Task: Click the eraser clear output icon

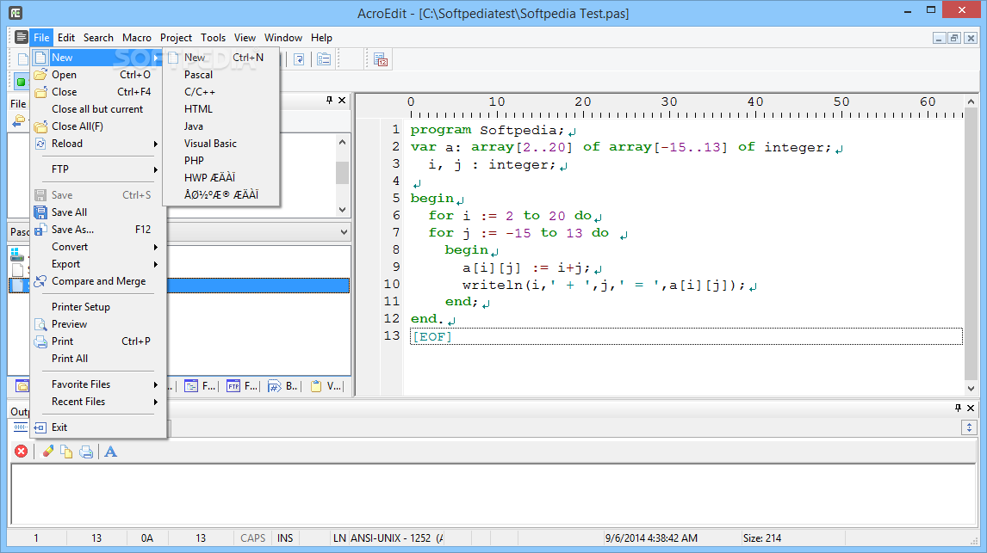Action: pos(48,452)
